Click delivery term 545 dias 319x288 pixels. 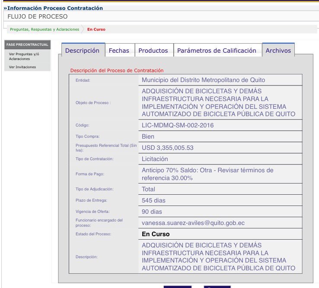coord(153,200)
